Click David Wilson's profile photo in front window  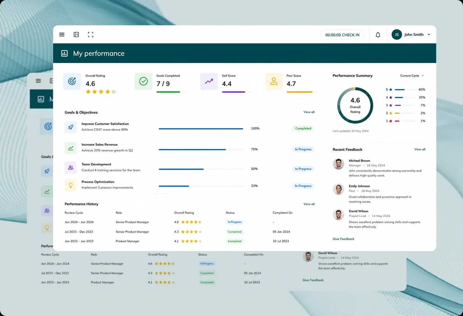(339, 214)
